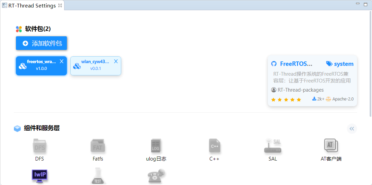Remove the freertos_wra... package with its X
The height and width of the screenshot is (185, 372).
click(61, 61)
